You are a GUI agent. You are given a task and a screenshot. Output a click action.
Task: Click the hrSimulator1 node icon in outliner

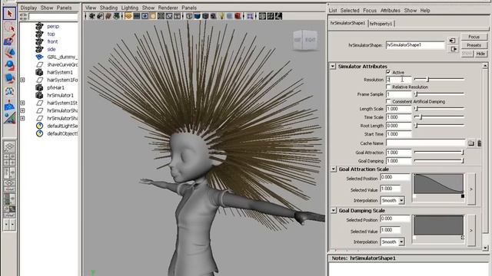tap(39, 95)
